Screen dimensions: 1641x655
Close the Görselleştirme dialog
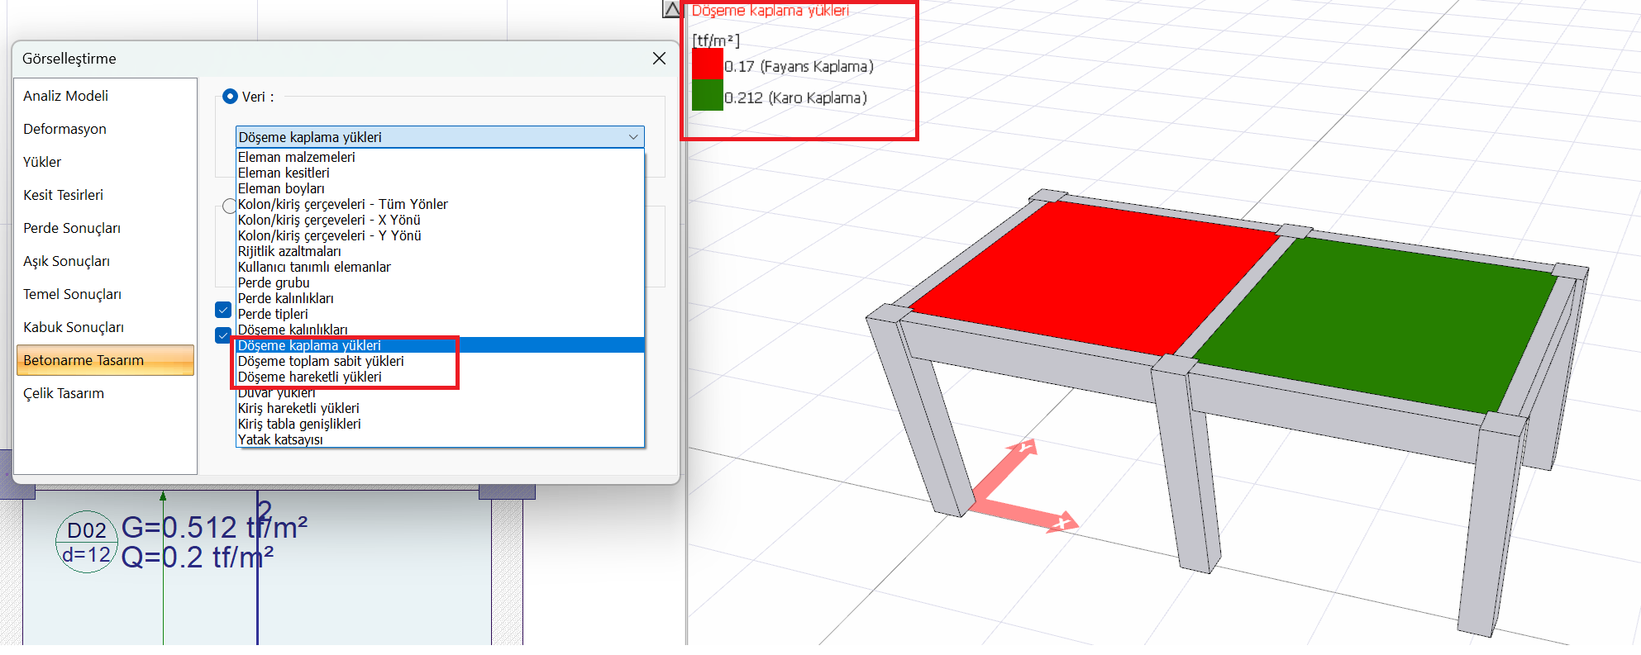tap(659, 59)
